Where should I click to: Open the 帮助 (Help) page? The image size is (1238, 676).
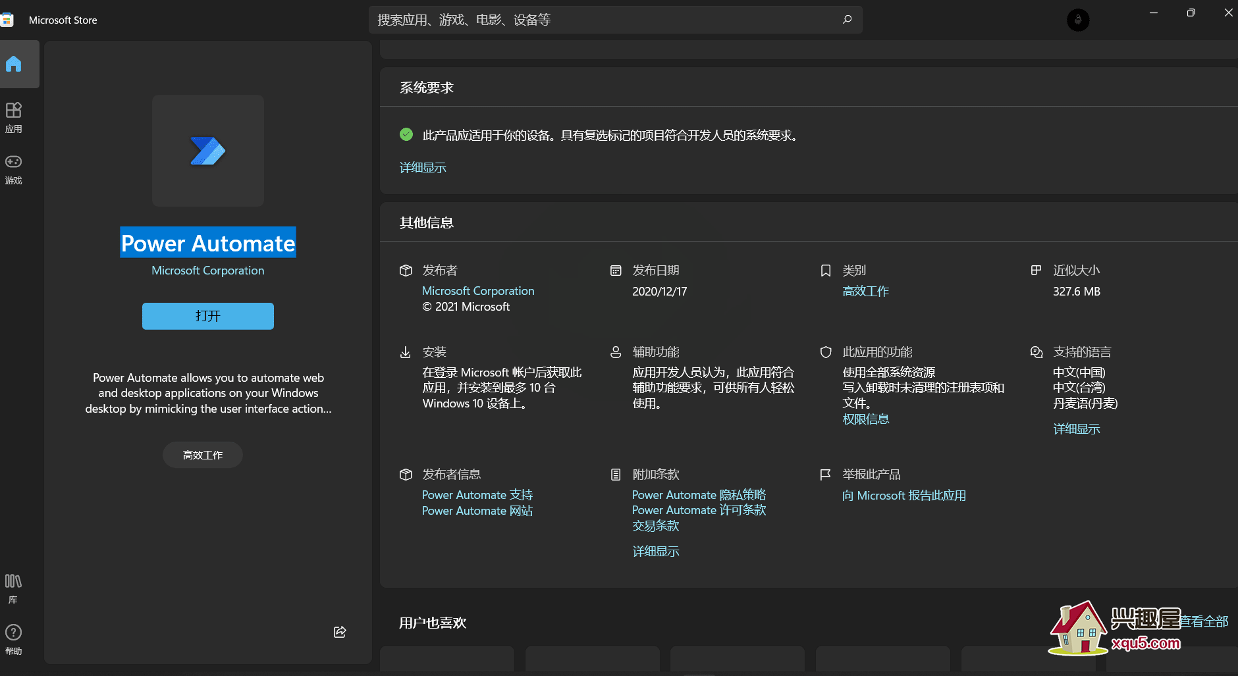pos(13,639)
